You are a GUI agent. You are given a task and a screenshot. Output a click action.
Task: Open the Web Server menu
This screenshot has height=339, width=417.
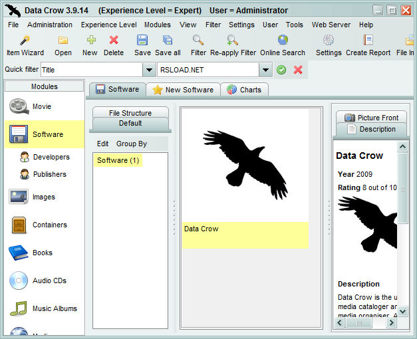click(x=331, y=25)
